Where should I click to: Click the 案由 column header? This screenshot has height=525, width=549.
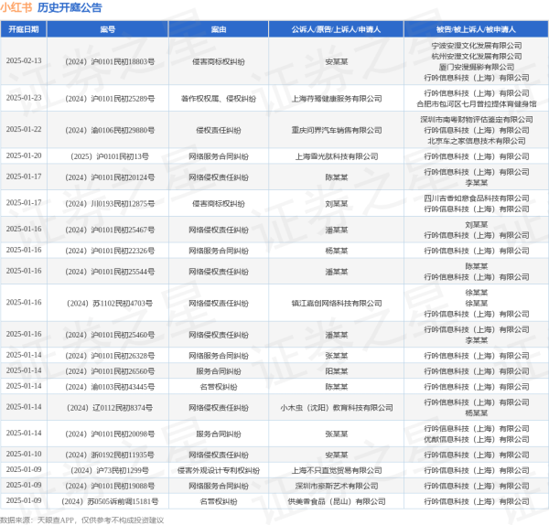[219, 29]
